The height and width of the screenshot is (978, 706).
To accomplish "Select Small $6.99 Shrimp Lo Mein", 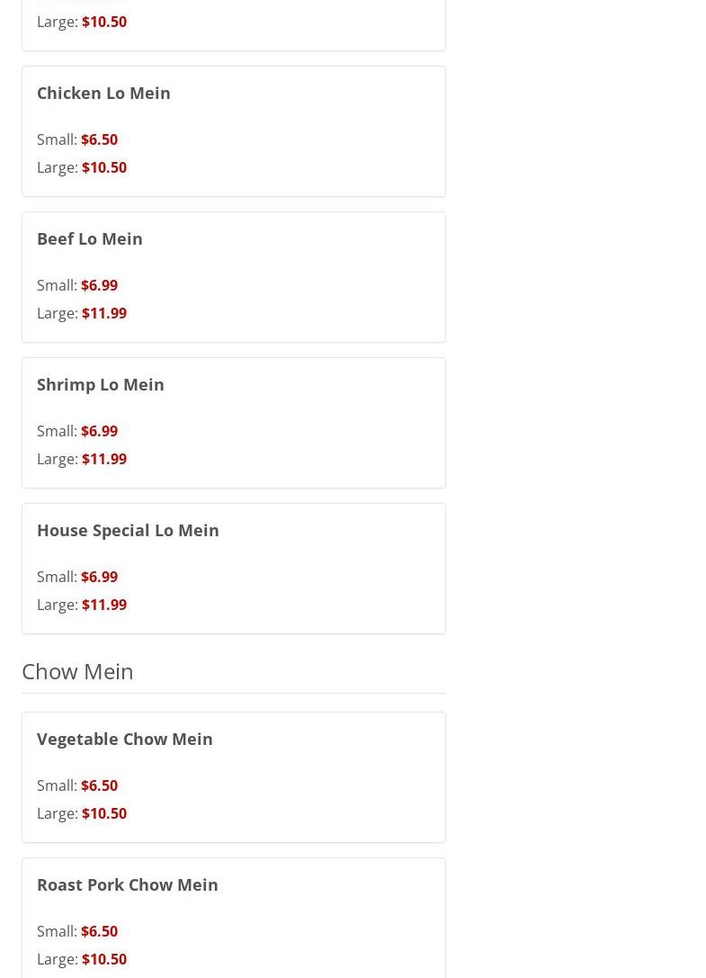I will pos(77,432).
